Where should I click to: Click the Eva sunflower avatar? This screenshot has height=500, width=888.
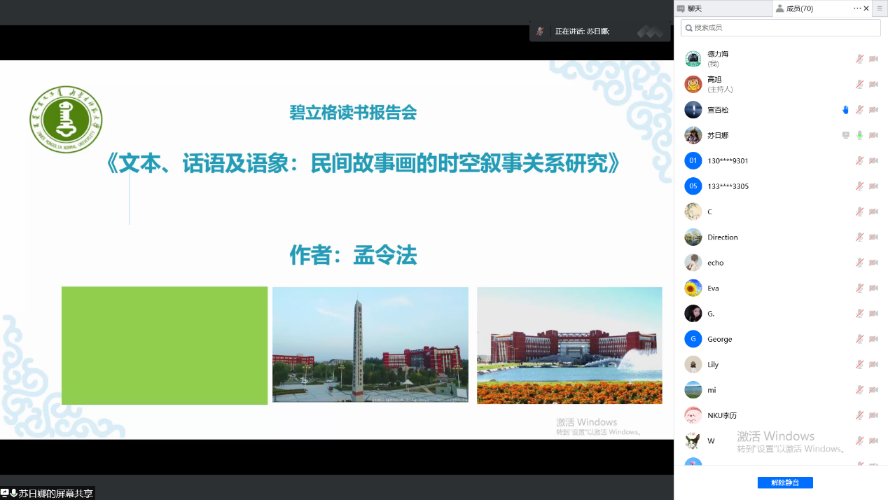click(x=693, y=288)
